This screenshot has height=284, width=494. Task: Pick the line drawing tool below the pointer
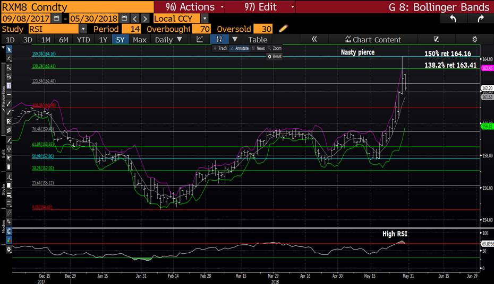click(9, 58)
